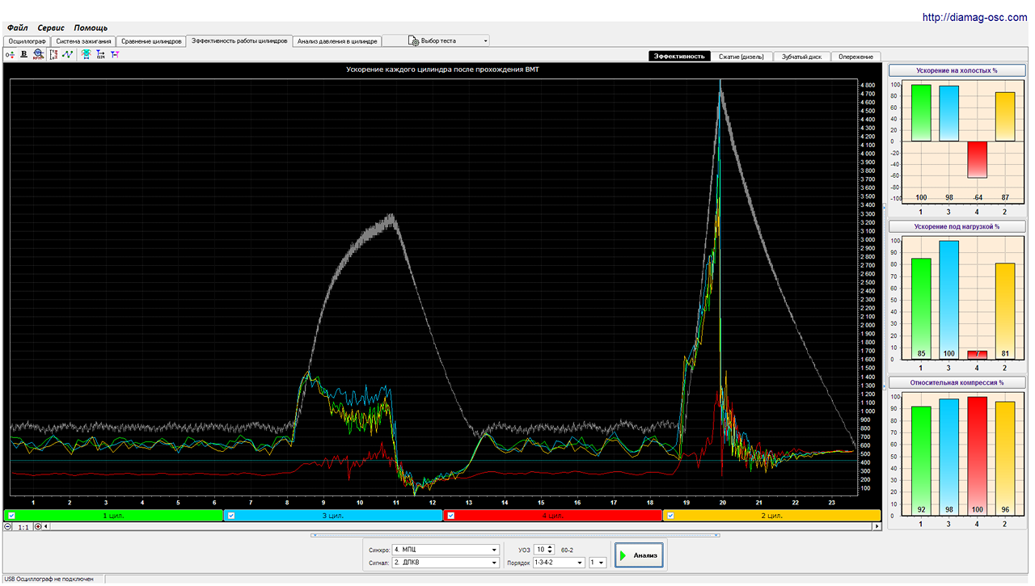Click the 3 цил. blue legend bar
The height and width of the screenshot is (586, 1035).
[333, 515]
